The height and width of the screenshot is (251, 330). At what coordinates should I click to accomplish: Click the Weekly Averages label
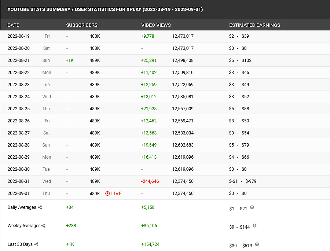24,226
